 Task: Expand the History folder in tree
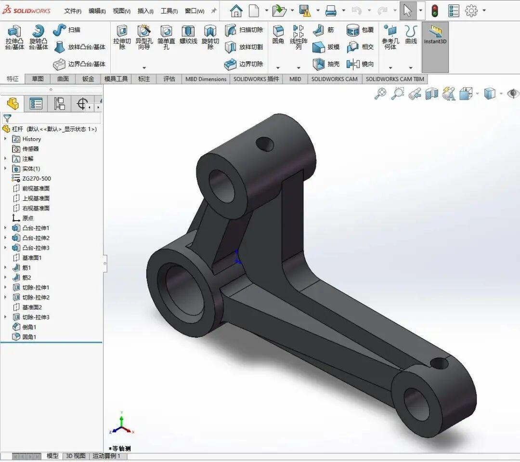point(6,139)
